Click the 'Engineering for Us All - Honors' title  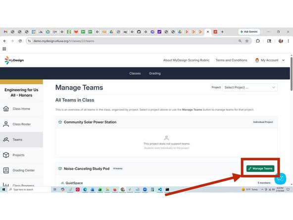click(x=21, y=93)
